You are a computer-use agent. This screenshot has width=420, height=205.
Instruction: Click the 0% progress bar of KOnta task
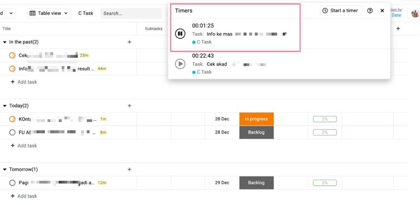[325, 119]
